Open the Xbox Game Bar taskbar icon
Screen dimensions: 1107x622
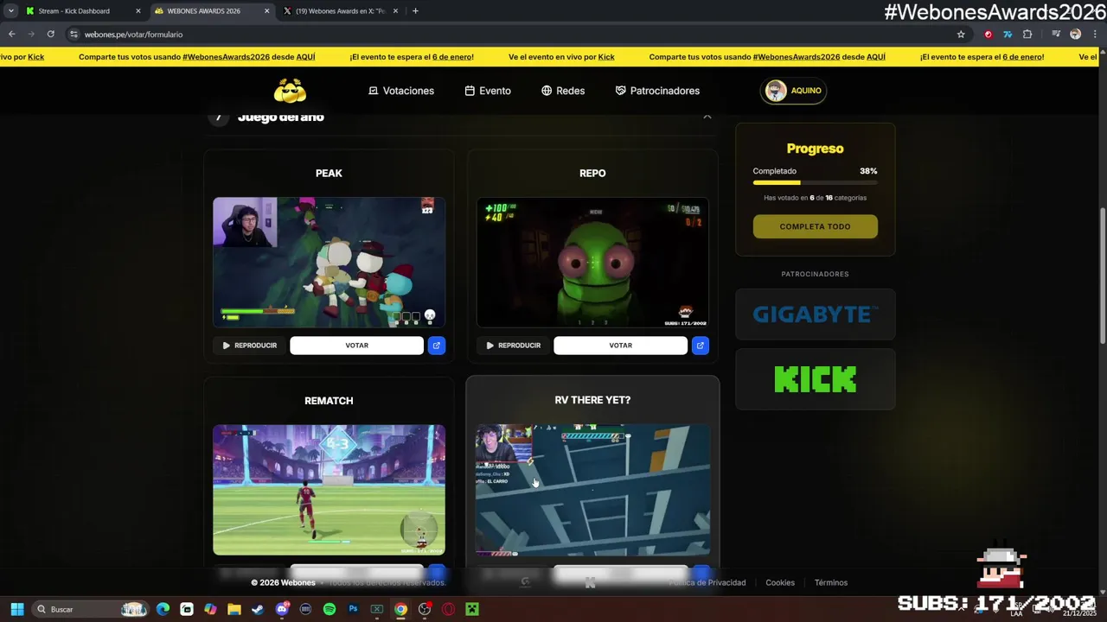pos(376,609)
